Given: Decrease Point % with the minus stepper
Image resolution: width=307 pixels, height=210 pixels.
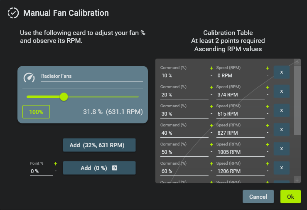Looking at the screenshot, I should (x=55, y=171).
